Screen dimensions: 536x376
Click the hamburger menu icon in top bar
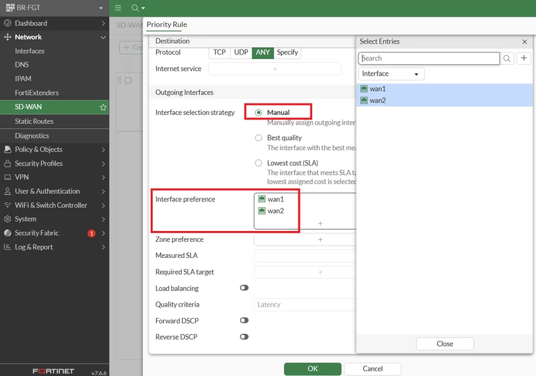(x=118, y=8)
